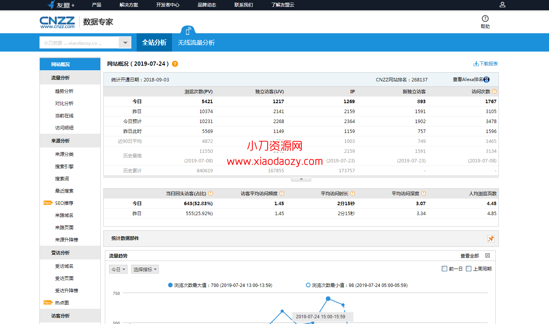Open 来源升降榜 in the sidebar
Viewport: 549px width, 324px height.
(x=67, y=240)
